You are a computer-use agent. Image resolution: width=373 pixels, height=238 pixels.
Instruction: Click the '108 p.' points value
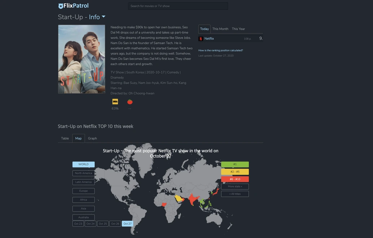pyautogui.click(x=247, y=39)
